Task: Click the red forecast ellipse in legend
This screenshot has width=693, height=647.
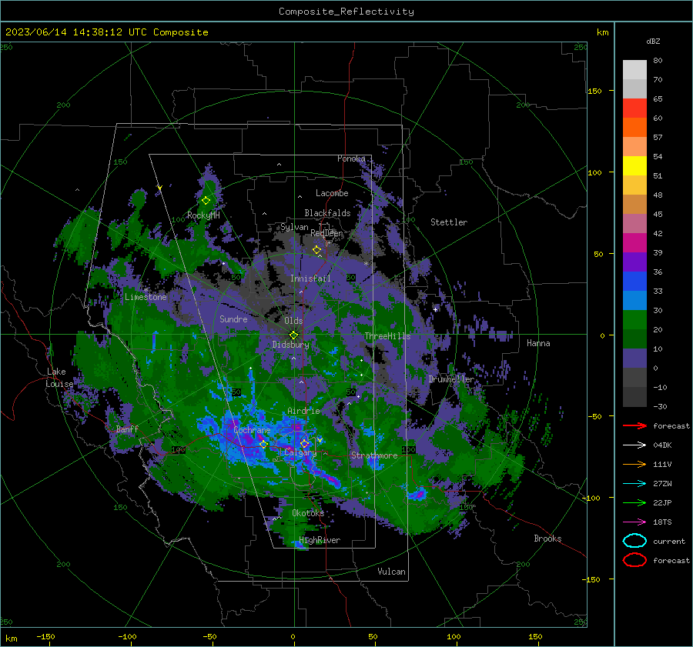Action: (634, 560)
